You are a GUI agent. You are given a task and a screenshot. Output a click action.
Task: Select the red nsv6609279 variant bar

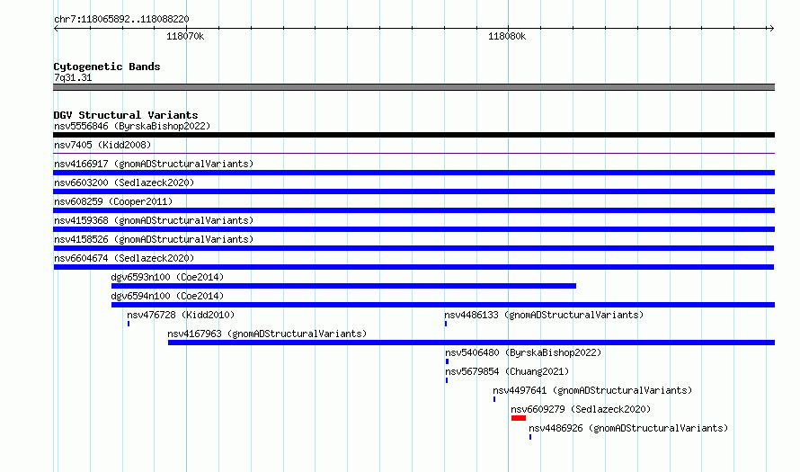[519, 418]
